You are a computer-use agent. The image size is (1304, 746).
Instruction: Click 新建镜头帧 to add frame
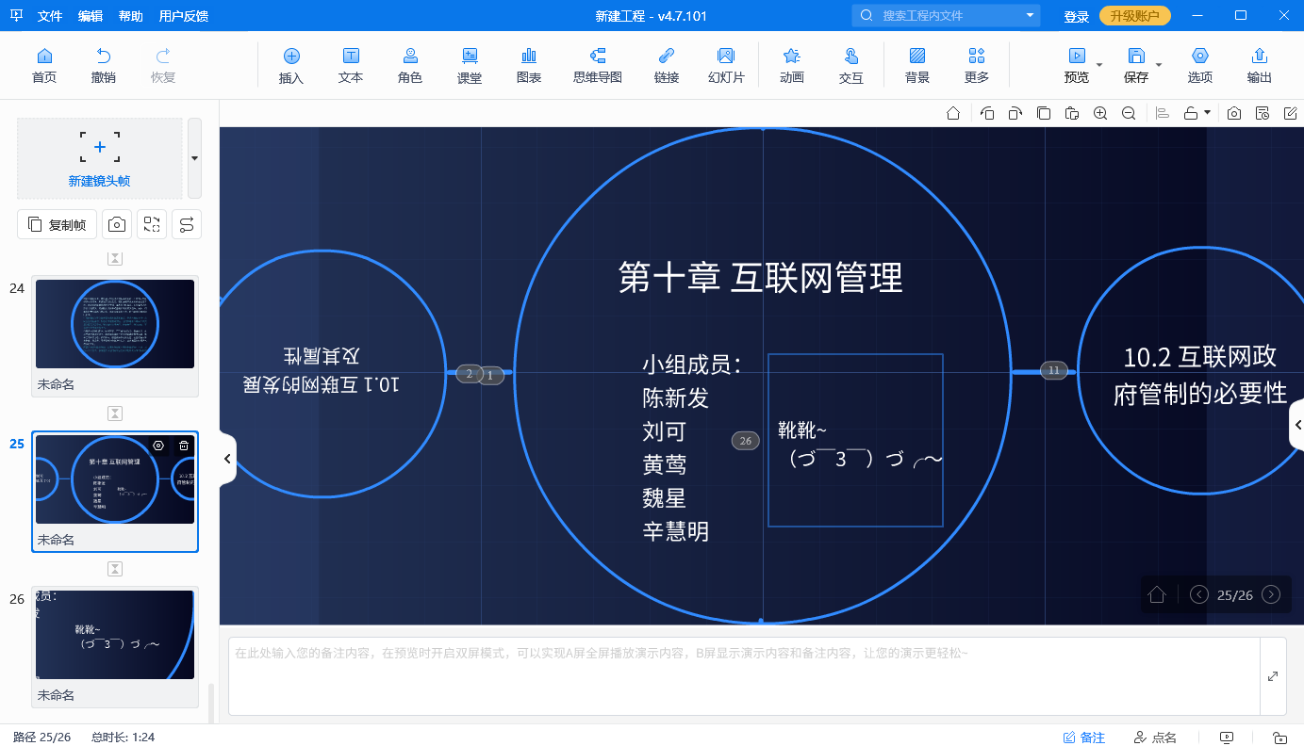(99, 158)
